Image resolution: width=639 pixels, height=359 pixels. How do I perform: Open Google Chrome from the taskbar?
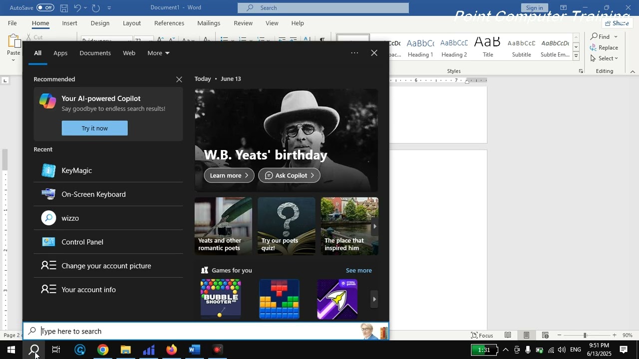(x=103, y=350)
